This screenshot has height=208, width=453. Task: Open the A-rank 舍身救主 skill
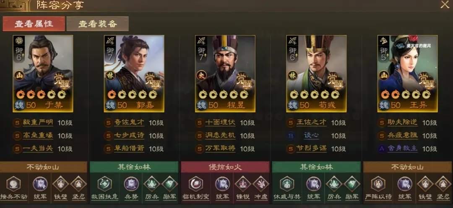pyautogui.click(x=402, y=148)
